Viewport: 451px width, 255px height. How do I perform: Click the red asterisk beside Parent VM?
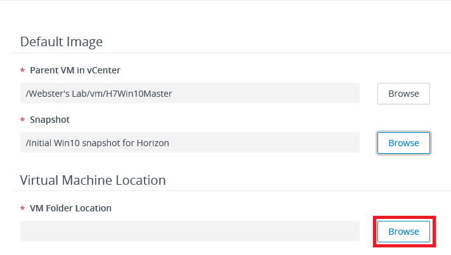[x=23, y=70]
